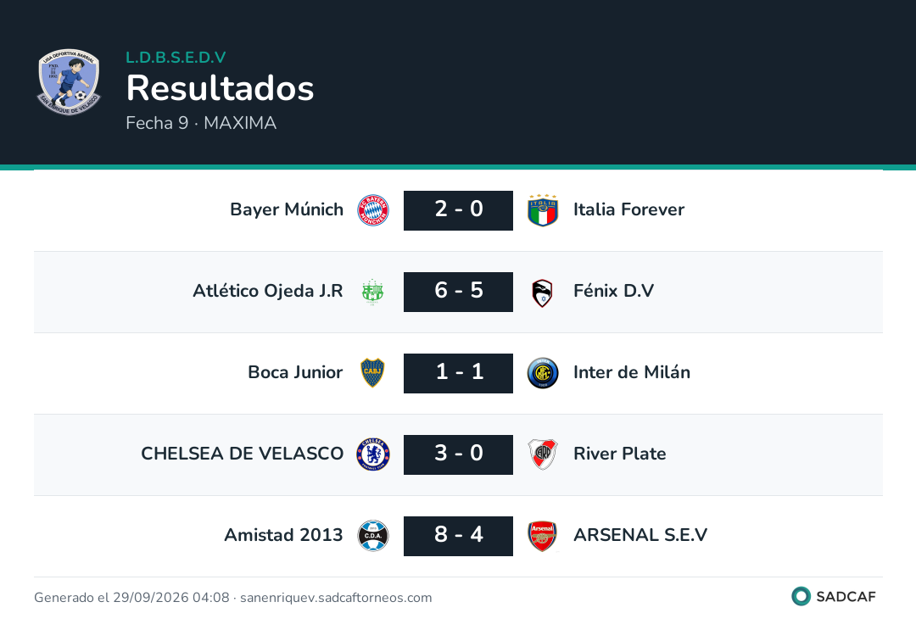
Task: Click the Resultados heading
Action: click(x=221, y=88)
